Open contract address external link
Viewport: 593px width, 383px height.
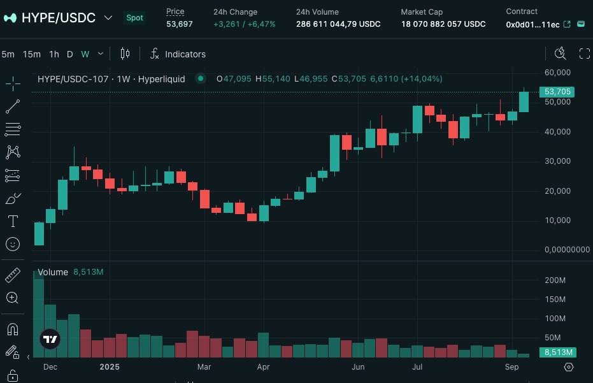pos(567,24)
